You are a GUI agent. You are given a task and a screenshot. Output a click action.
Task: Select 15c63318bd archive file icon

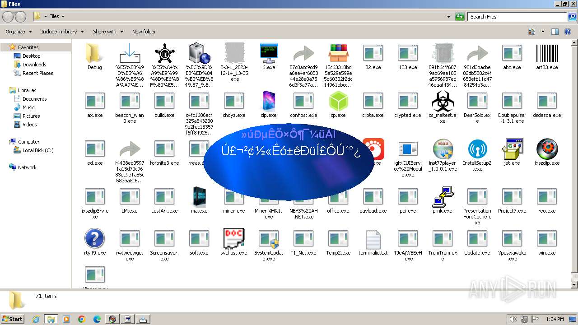pos(338,53)
